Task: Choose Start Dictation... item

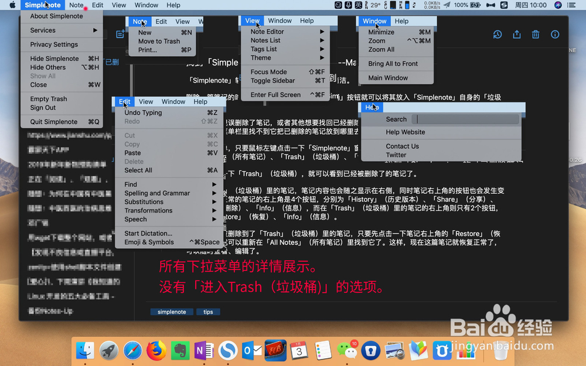Action: tap(171, 234)
